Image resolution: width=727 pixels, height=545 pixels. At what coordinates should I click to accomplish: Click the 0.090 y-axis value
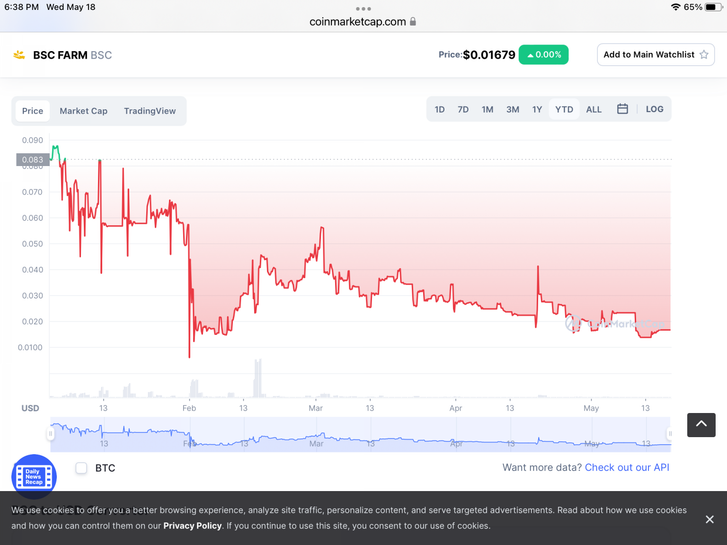click(32, 140)
